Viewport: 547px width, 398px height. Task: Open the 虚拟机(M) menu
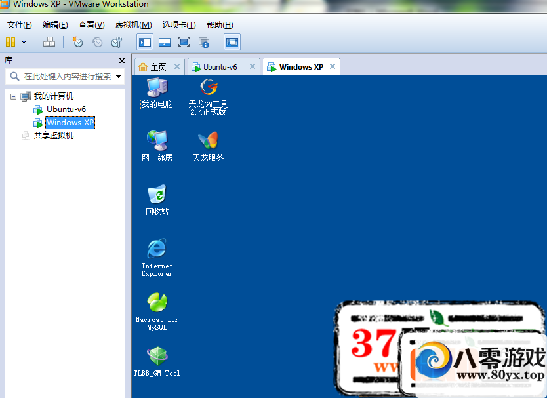click(x=133, y=25)
